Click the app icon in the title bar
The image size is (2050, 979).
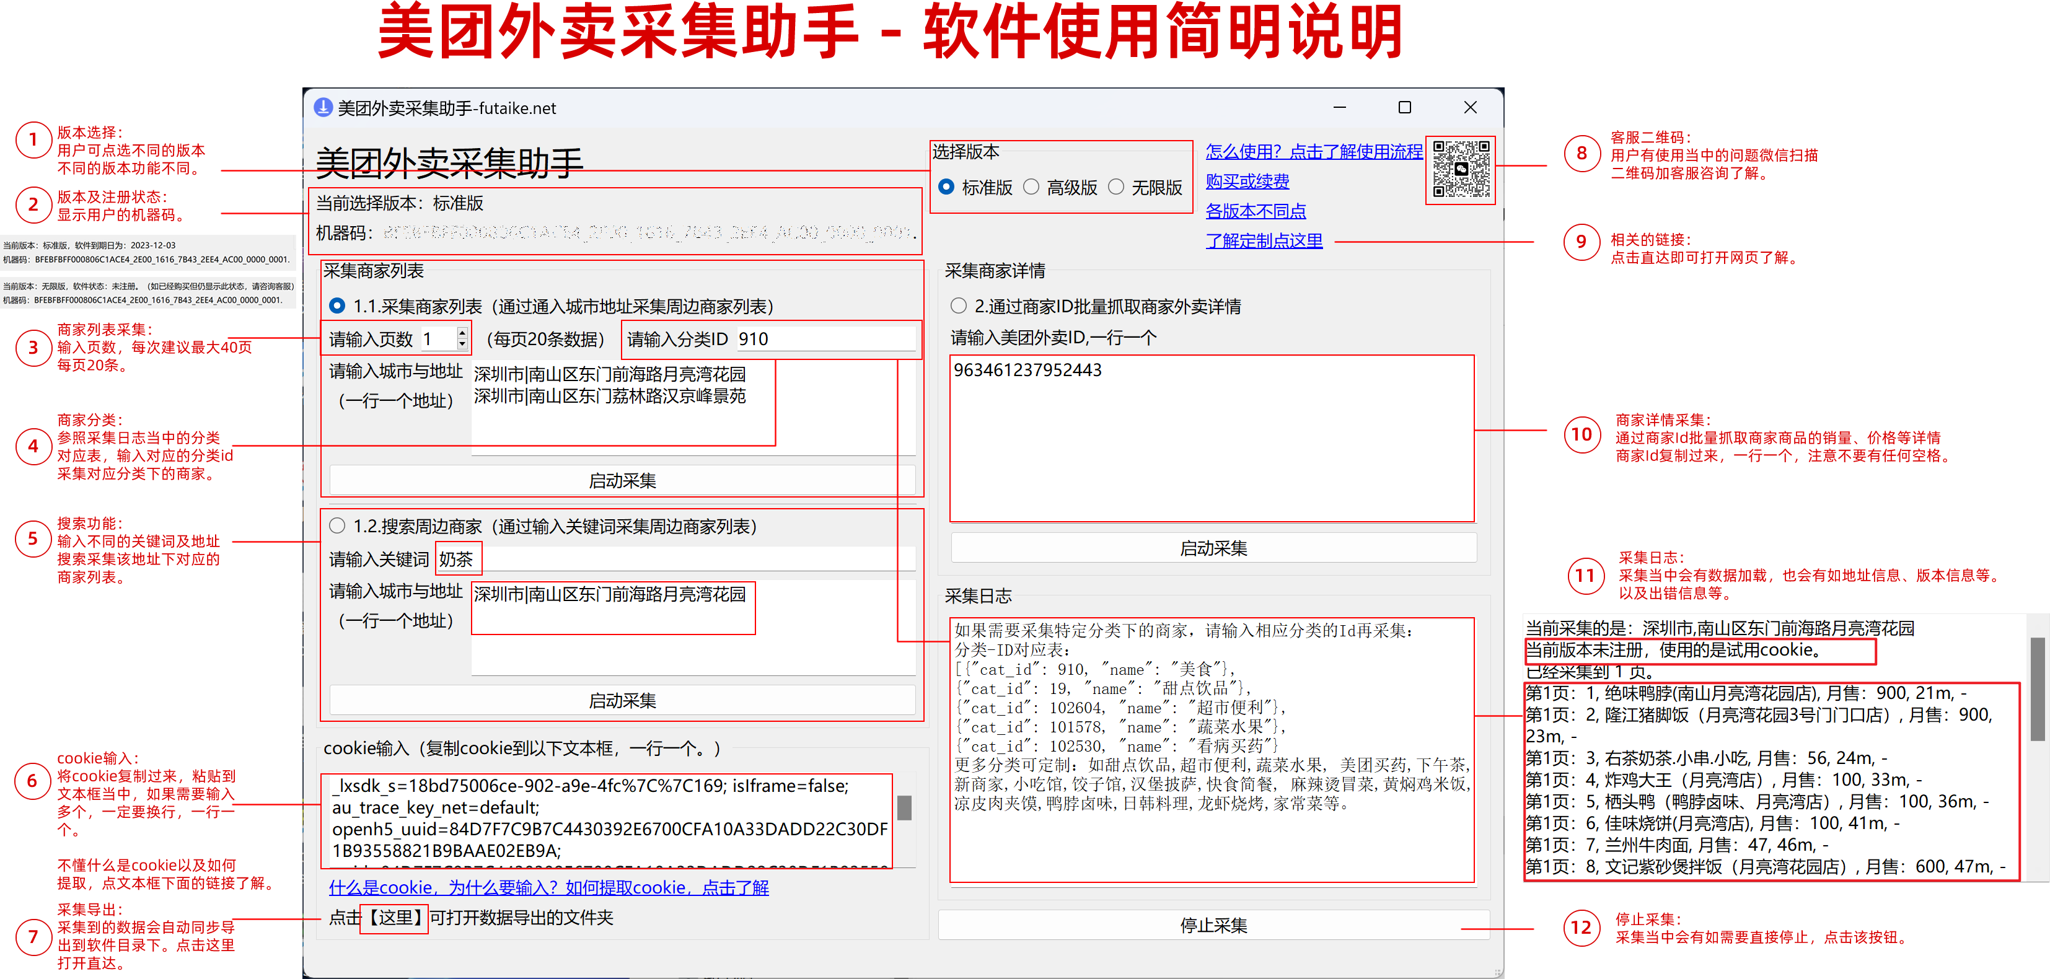coord(322,107)
